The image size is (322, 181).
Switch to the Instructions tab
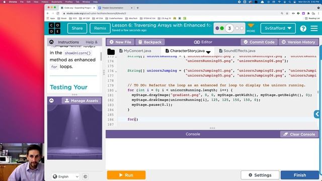tap(68, 42)
